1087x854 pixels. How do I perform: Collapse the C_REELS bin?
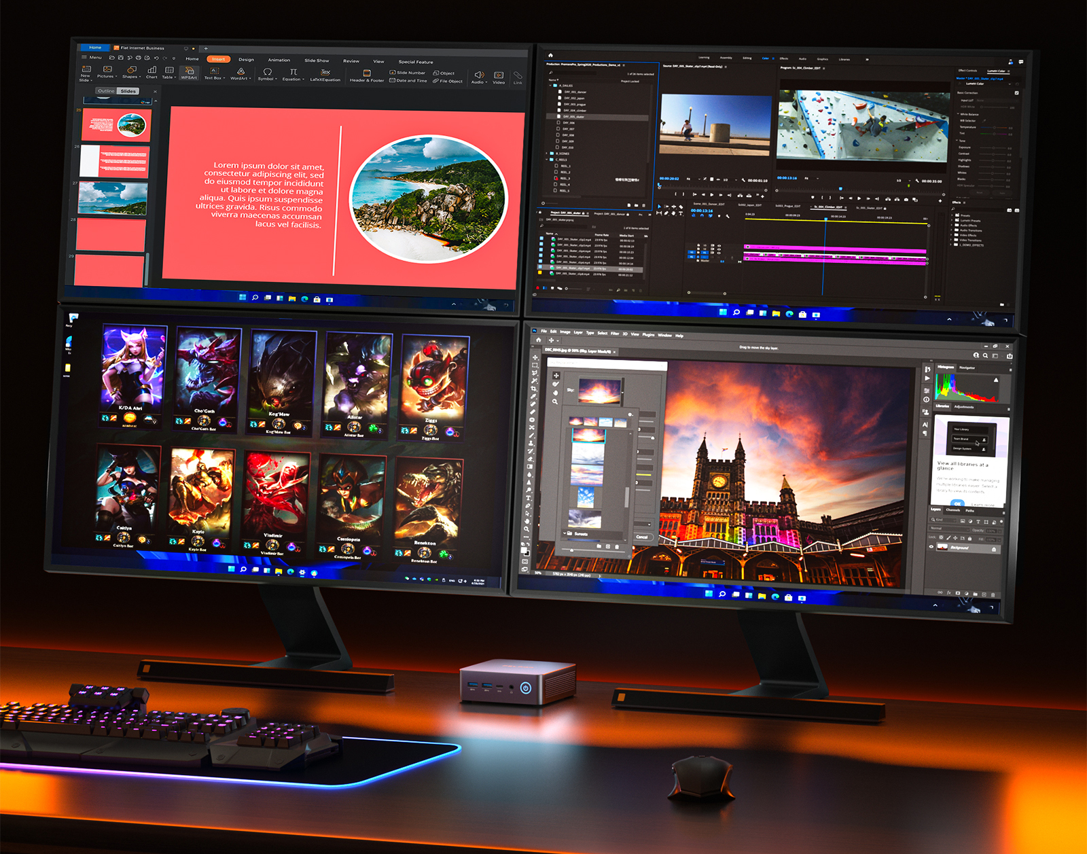547,160
